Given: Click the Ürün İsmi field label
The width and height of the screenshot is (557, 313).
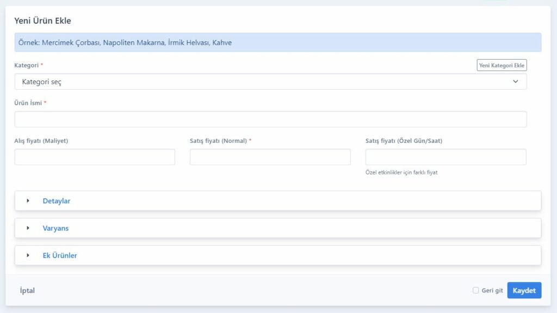Looking at the screenshot, I should pos(28,103).
